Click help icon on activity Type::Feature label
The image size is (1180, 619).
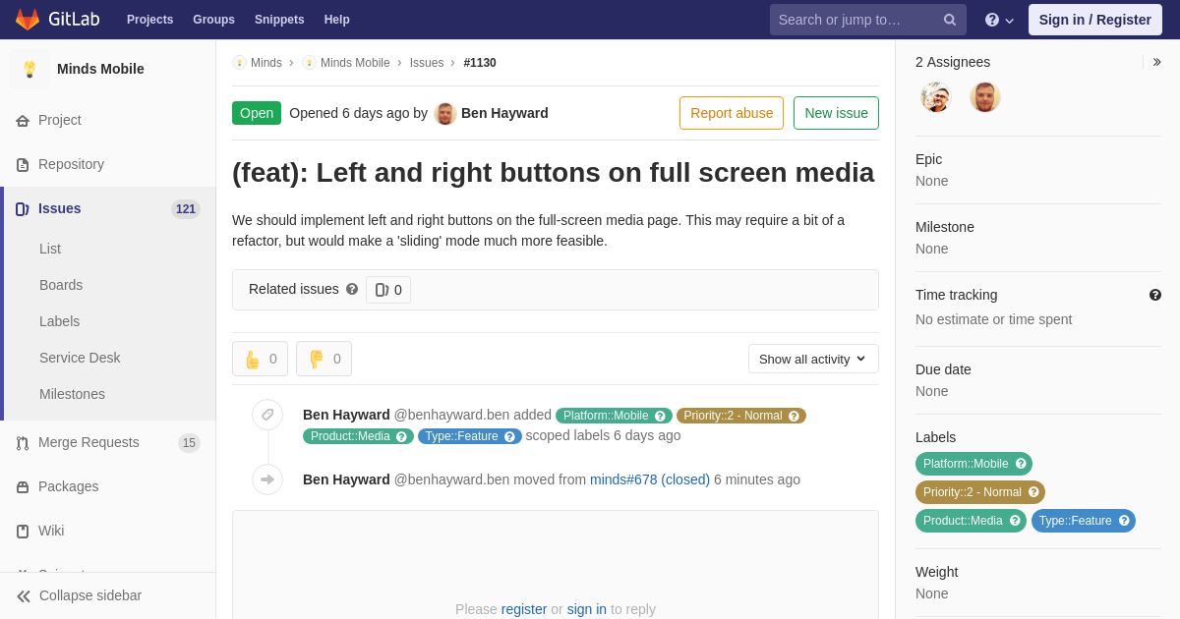coord(509,436)
